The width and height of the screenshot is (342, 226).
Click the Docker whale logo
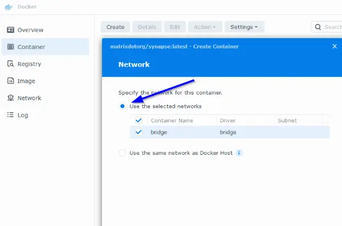9,7
